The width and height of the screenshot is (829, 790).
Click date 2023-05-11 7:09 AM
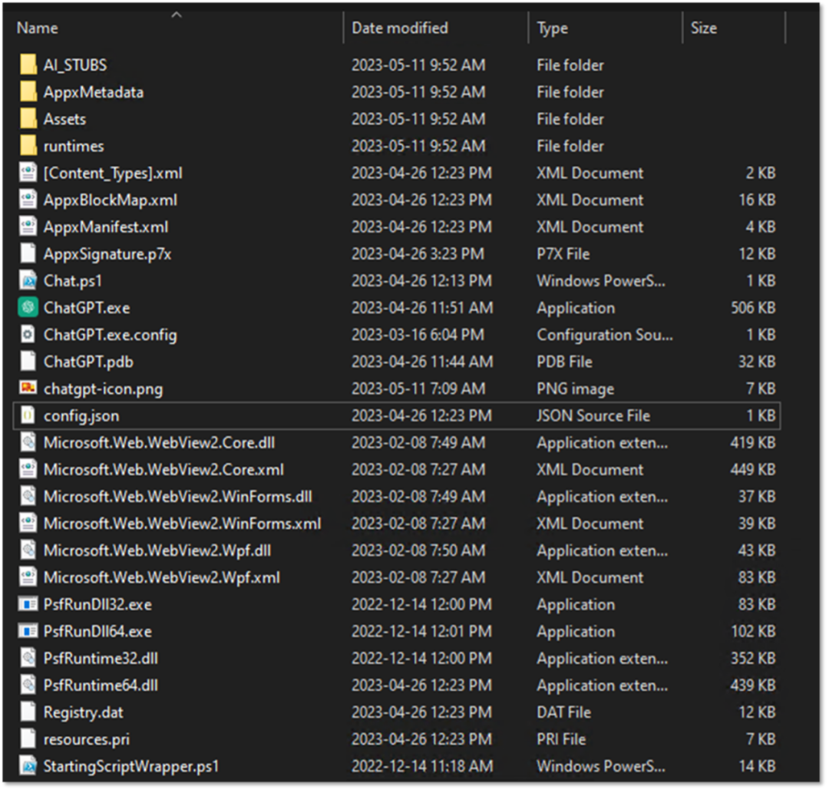418,388
